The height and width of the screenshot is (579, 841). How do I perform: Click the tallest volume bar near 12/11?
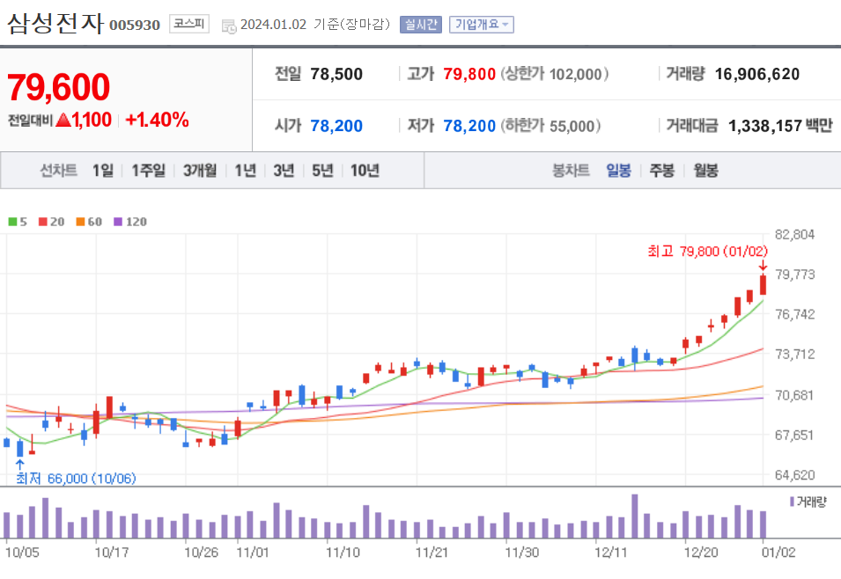[635, 516]
